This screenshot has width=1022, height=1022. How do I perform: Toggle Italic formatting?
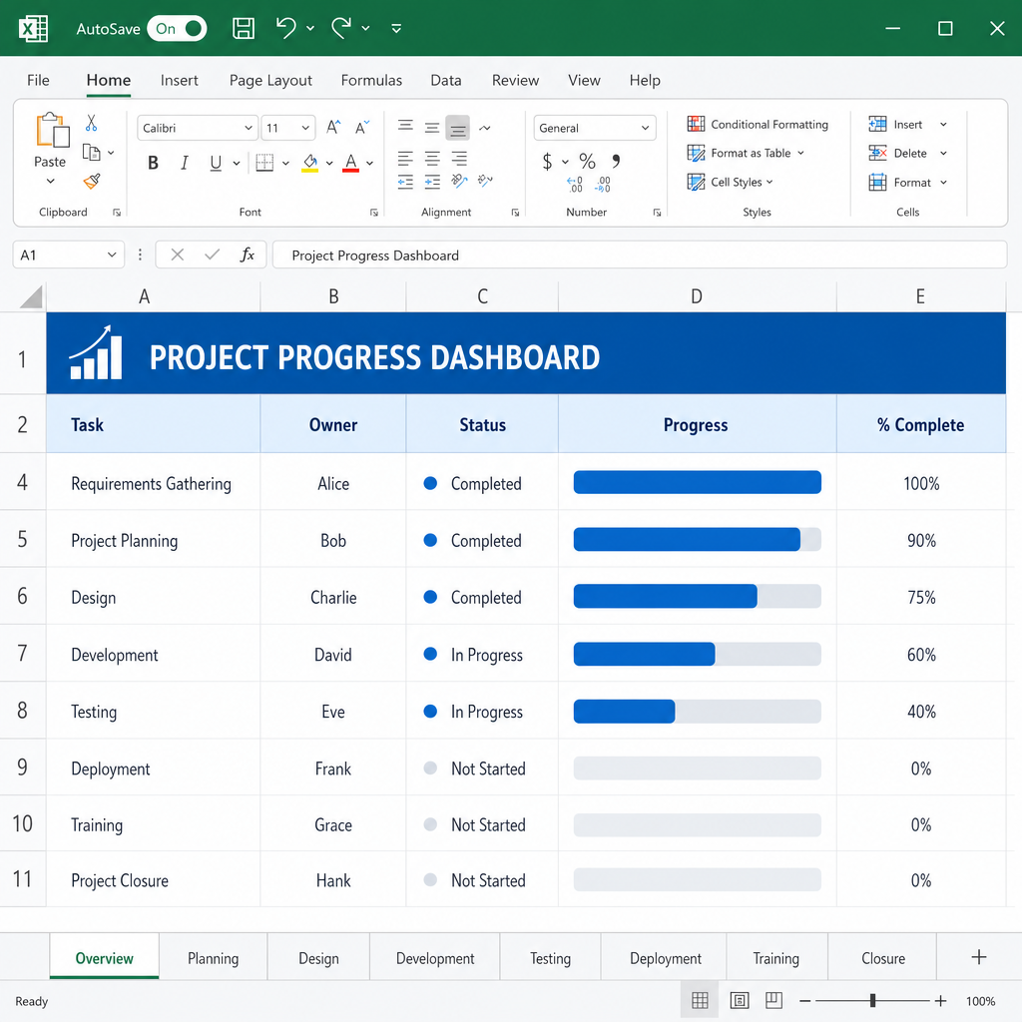185,163
